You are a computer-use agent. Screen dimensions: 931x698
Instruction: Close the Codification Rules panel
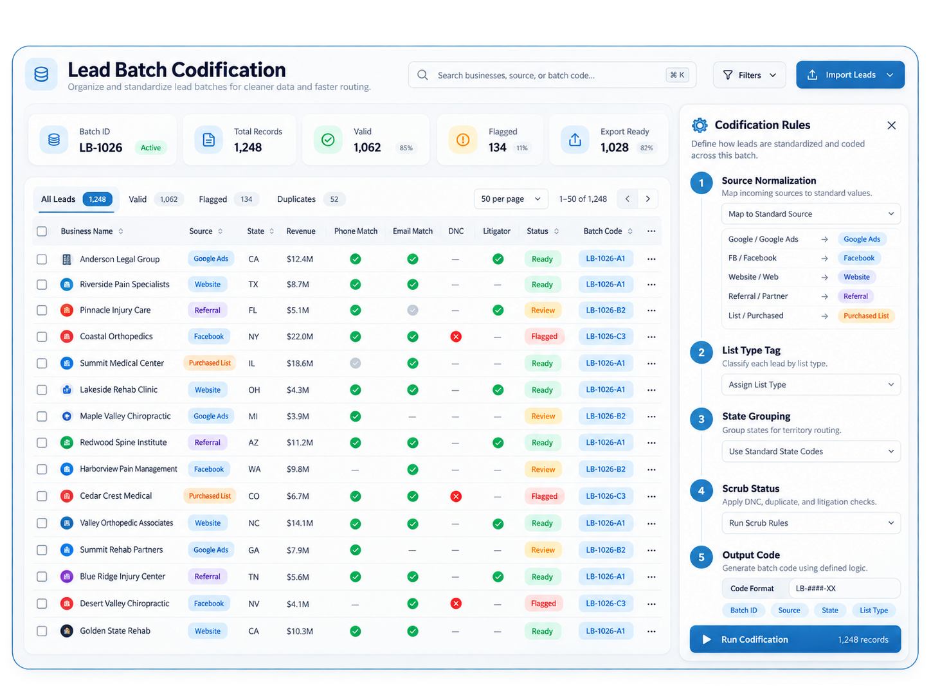(891, 125)
